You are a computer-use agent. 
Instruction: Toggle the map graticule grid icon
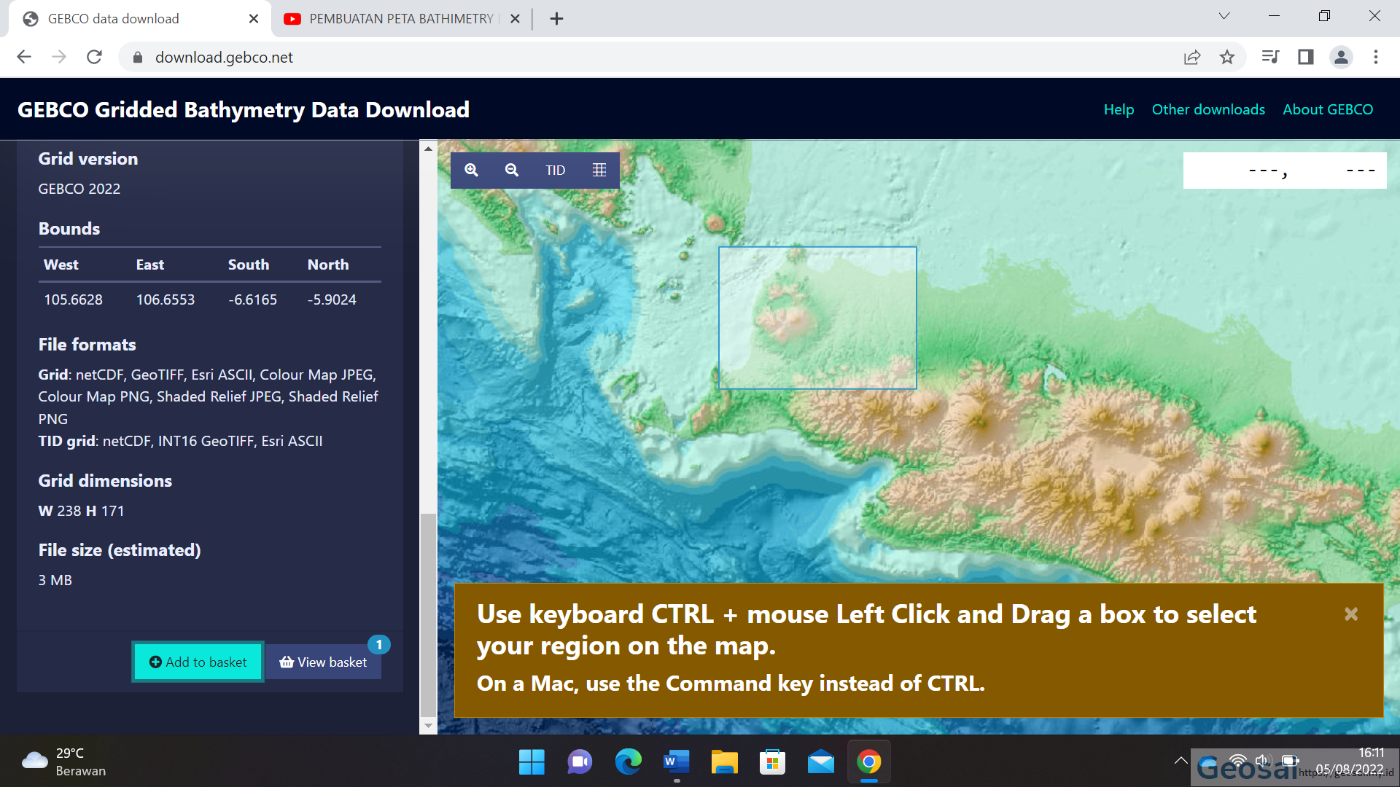coord(599,170)
